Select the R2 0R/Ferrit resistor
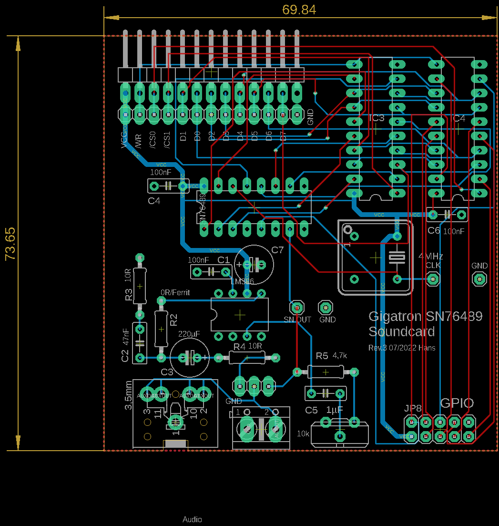The image size is (499, 526). tap(162, 329)
